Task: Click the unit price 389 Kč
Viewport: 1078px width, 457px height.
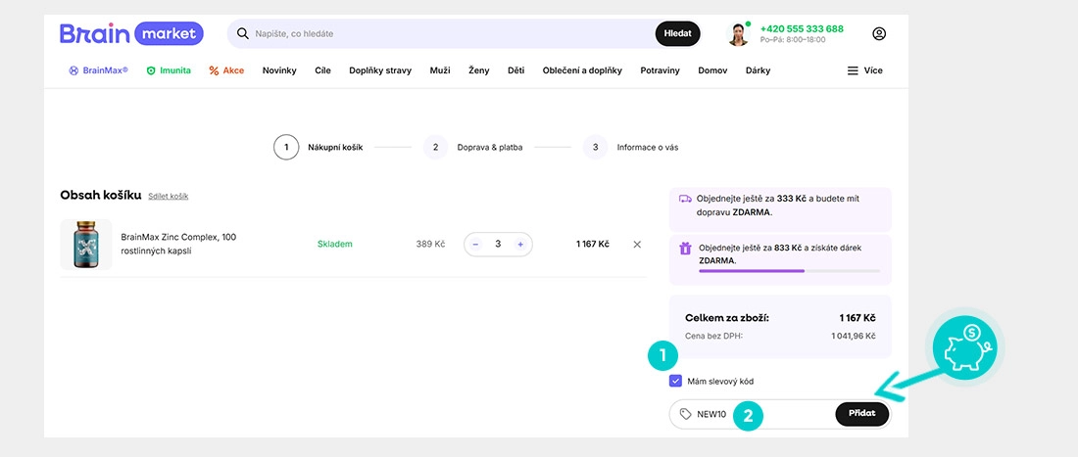Action: [430, 245]
